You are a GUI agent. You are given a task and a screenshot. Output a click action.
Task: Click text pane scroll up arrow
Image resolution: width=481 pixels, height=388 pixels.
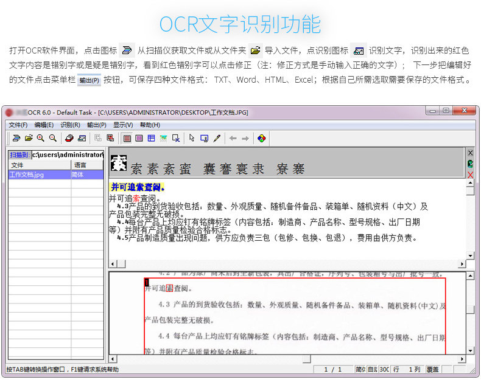tap(470, 183)
